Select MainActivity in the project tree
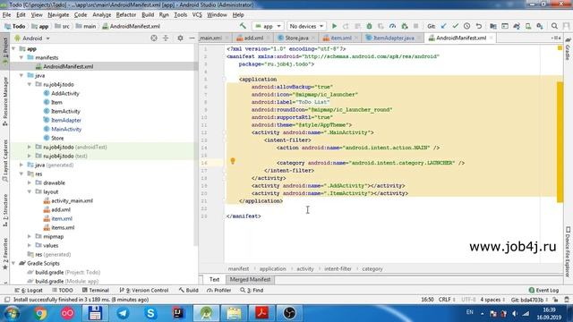Screen dimensions: 573x322 pos(66,129)
